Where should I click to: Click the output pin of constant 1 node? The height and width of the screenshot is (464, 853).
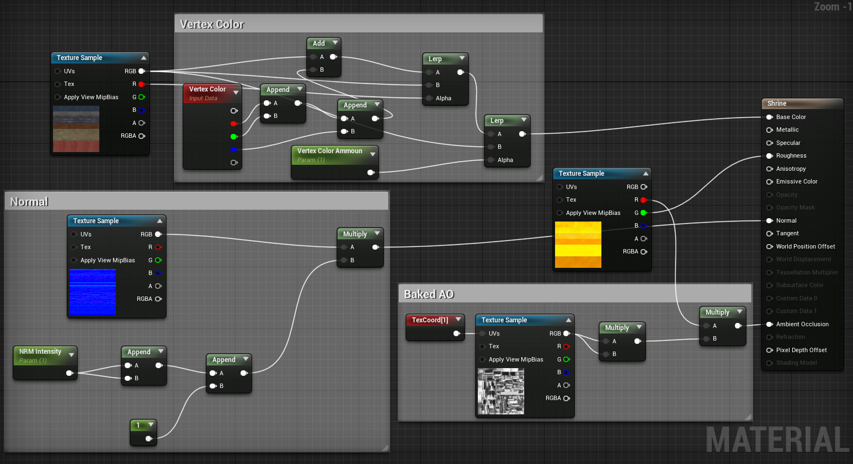coord(148,439)
